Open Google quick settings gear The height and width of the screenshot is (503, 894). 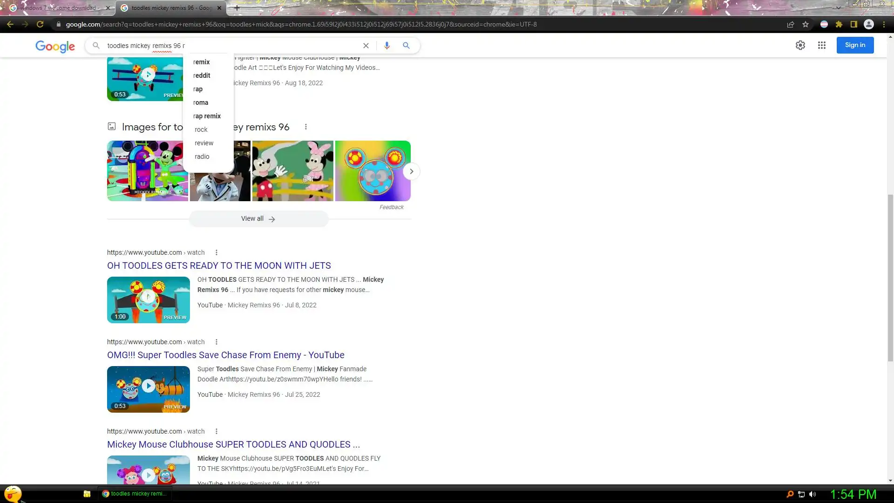coord(800,45)
